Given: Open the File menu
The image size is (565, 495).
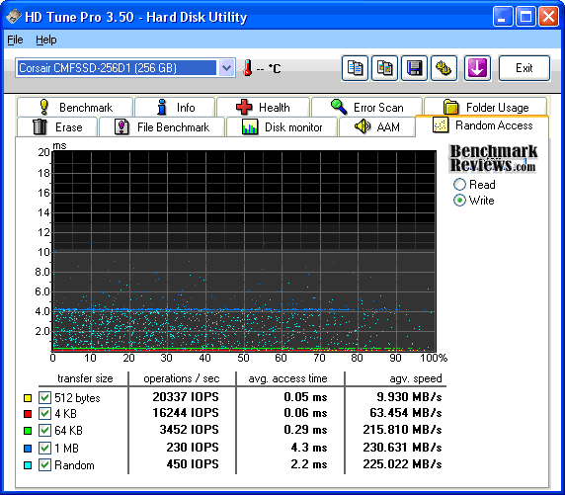Looking at the screenshot, I should tap(15, 40).
